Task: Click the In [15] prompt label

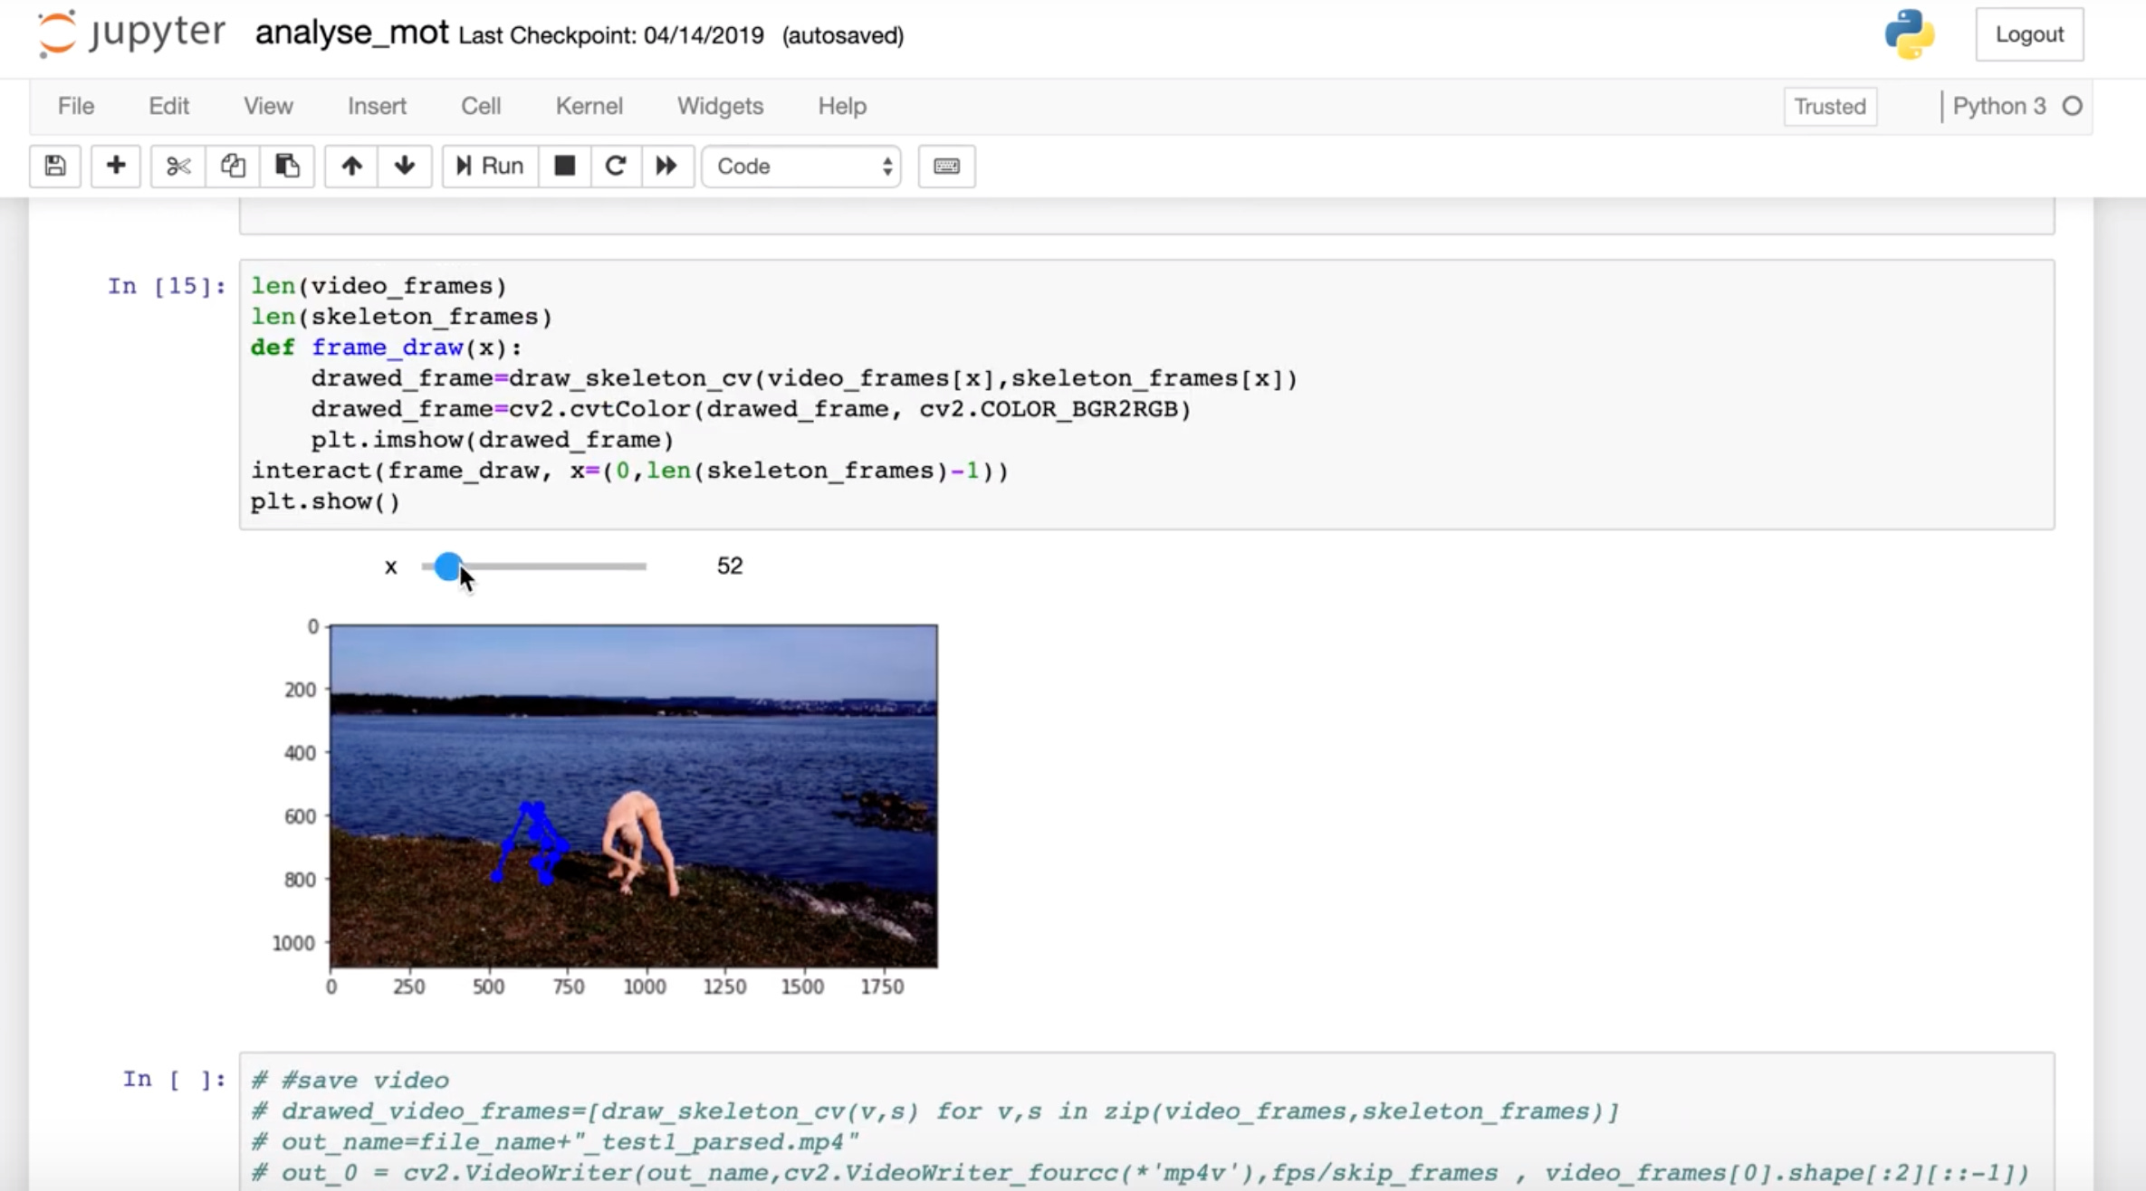Action: pos(167,286)
